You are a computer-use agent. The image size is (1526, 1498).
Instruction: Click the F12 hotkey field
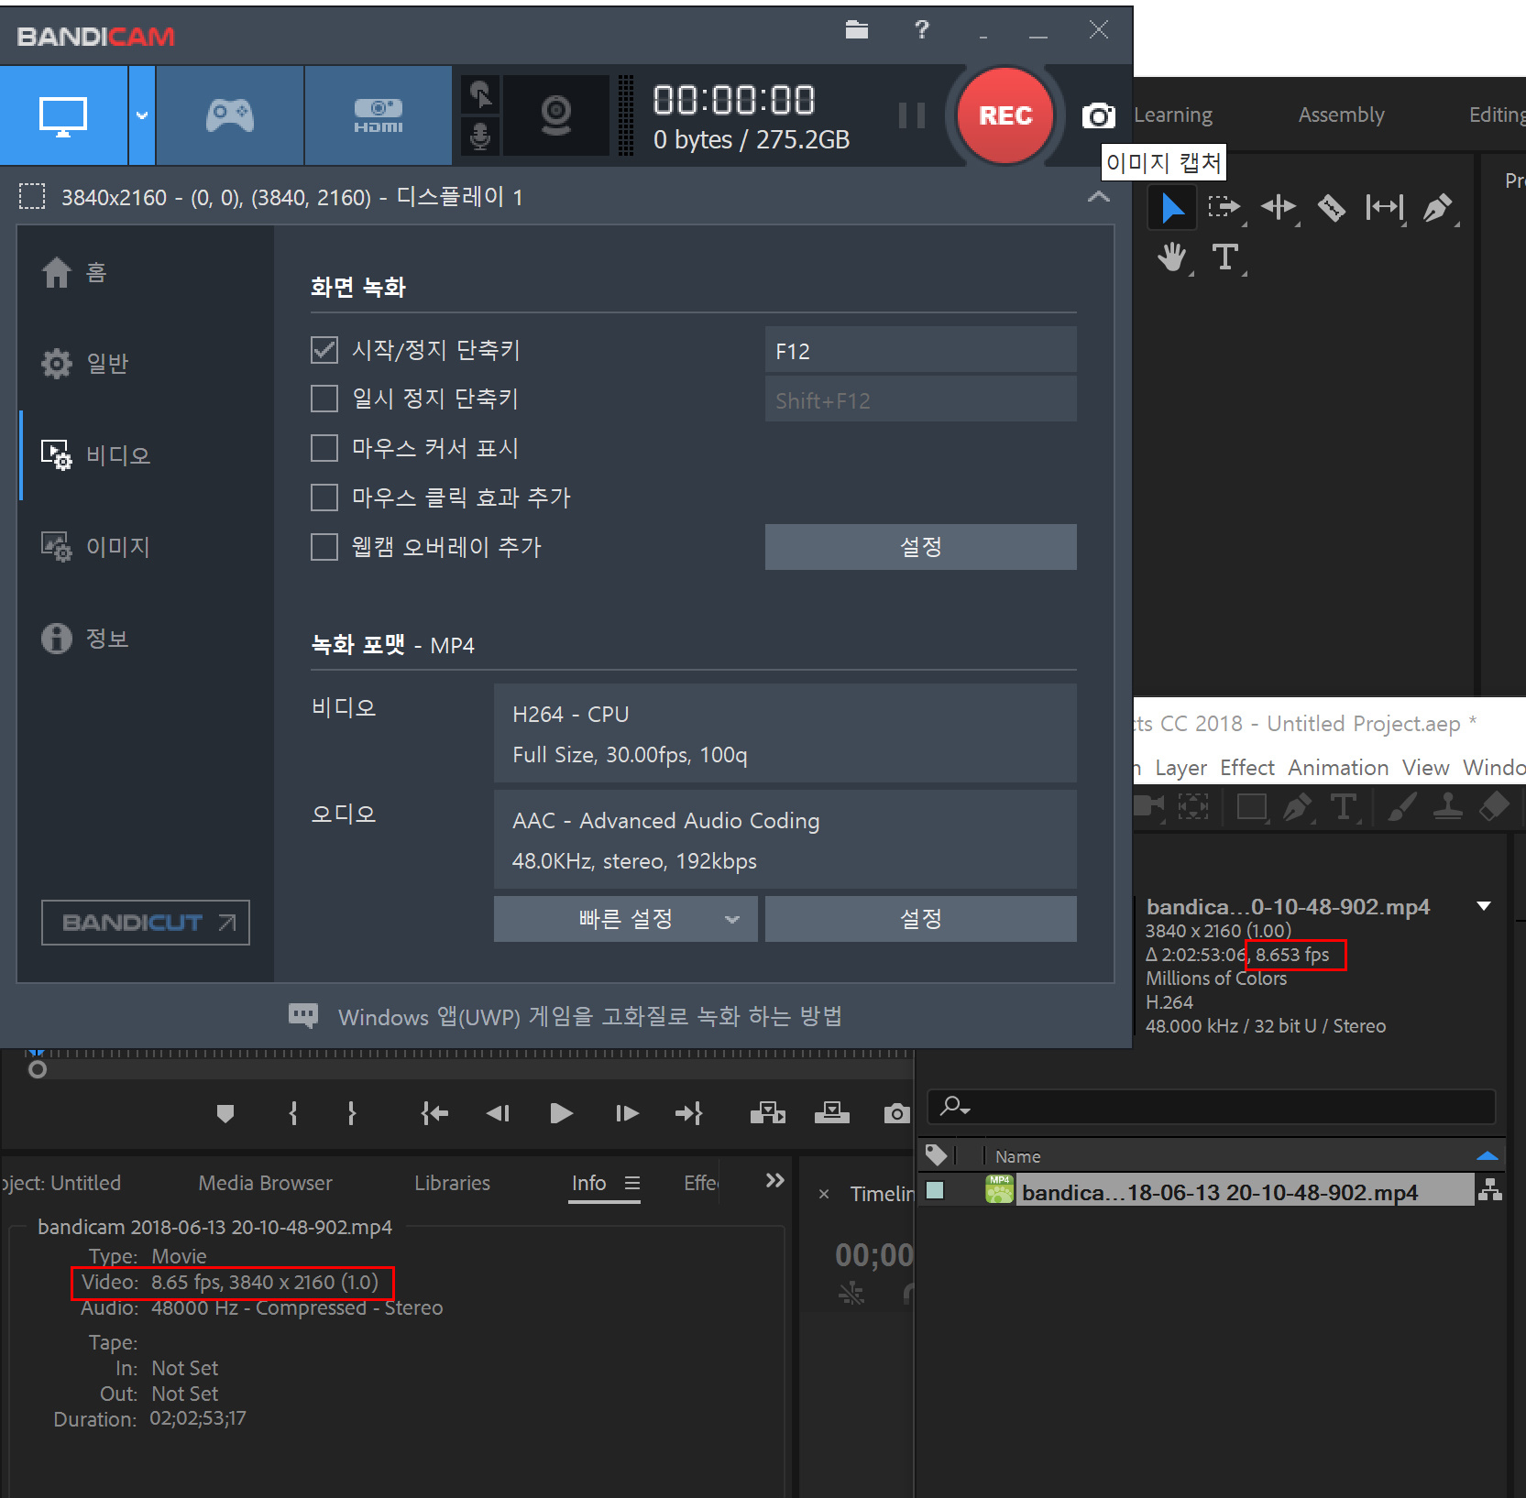tap(920, 350)
